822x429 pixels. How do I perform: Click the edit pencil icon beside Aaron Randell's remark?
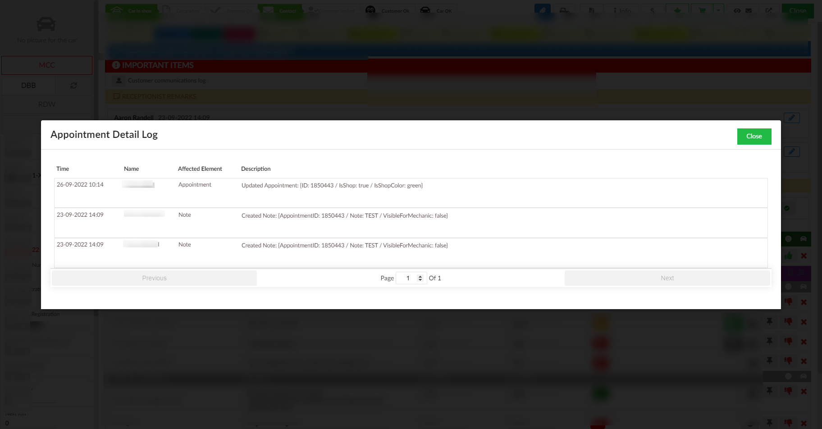791,118
